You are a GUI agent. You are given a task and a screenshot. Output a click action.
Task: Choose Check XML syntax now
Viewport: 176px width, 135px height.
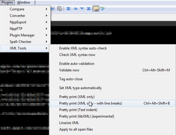[x=112, y=55]
